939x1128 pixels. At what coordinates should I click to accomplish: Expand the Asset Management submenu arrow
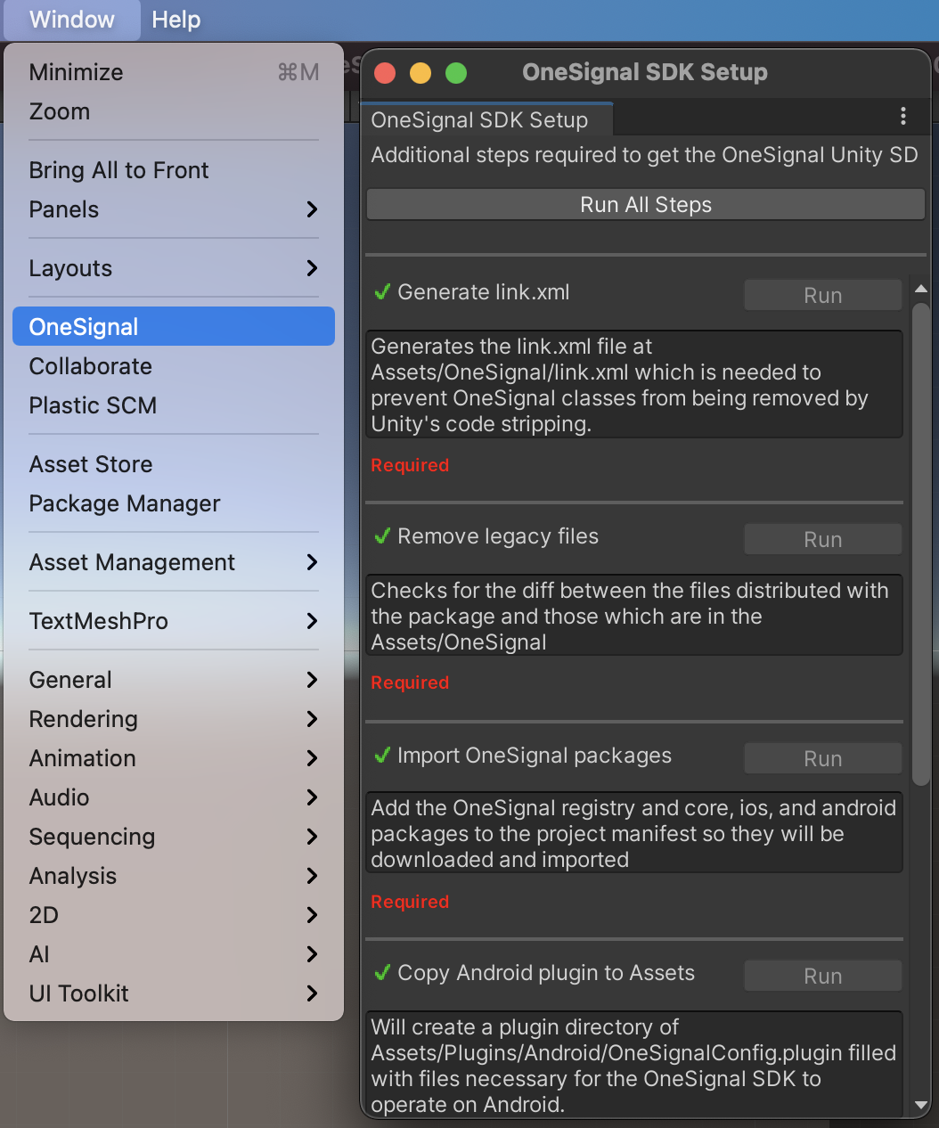tap(312, 562)
